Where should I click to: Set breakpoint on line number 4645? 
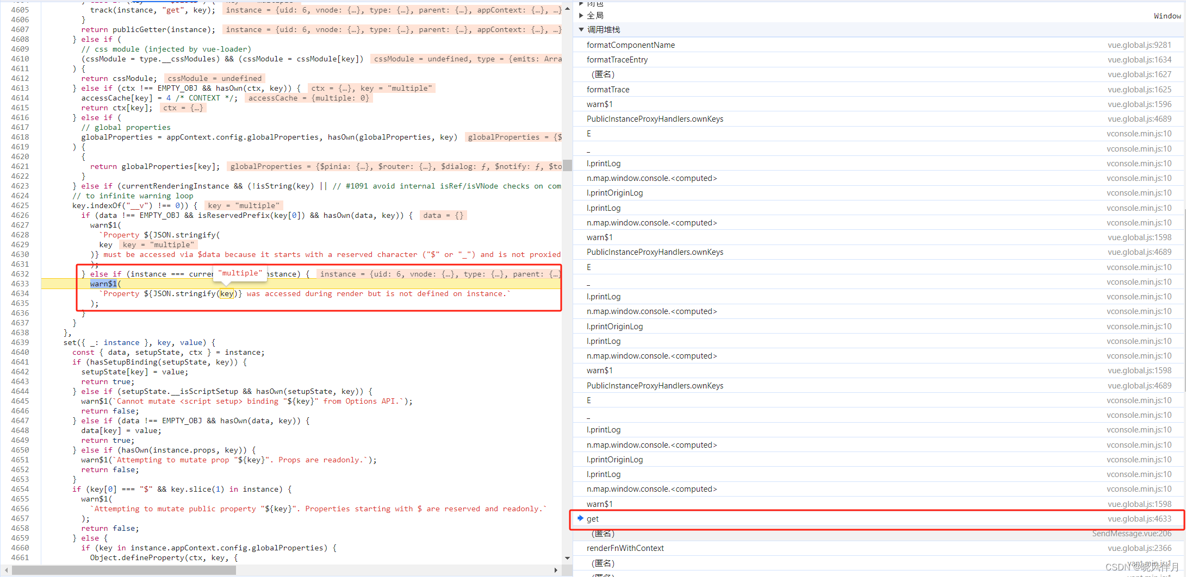[20, 401]
